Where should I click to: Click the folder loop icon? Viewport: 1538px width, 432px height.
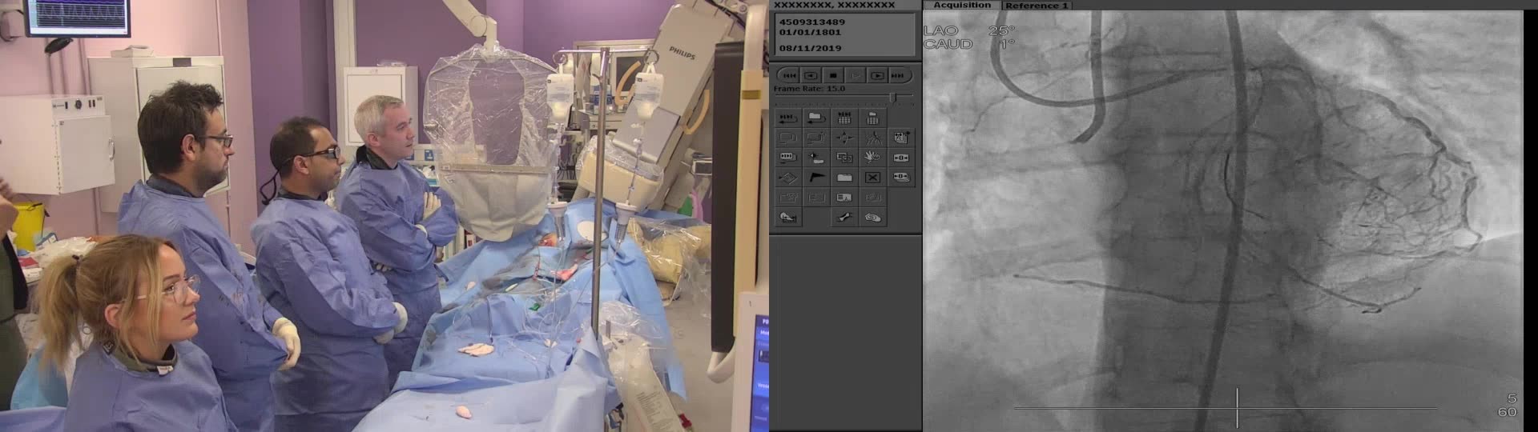pos(815,118)
